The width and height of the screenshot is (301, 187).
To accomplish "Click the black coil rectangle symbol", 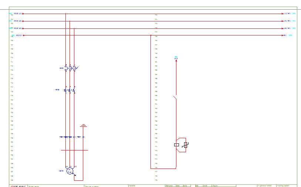I will coord(177,145).
